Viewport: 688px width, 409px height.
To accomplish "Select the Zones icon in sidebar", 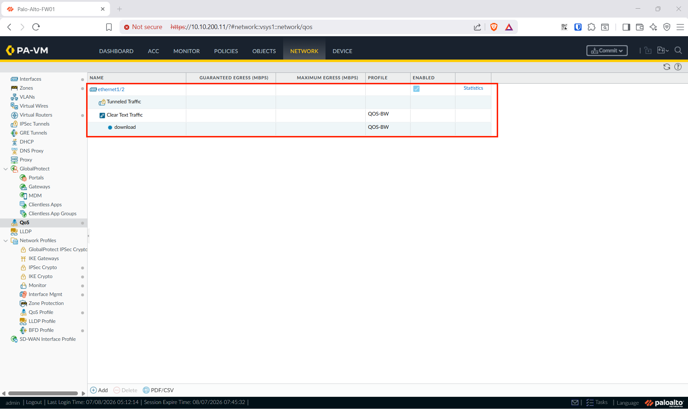I will coord(14,88).
